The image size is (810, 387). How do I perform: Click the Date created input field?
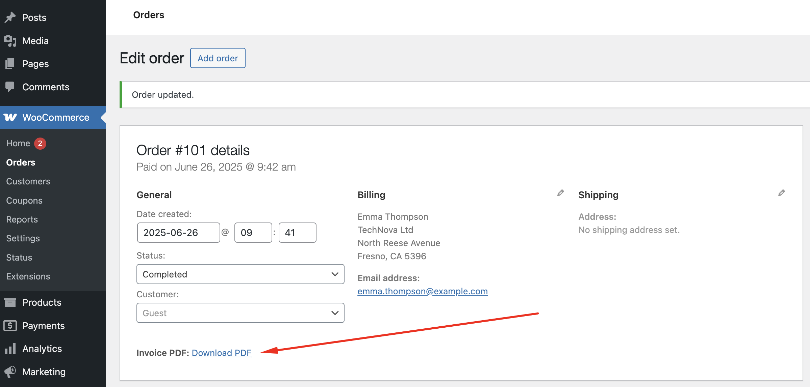pos(178,232)
